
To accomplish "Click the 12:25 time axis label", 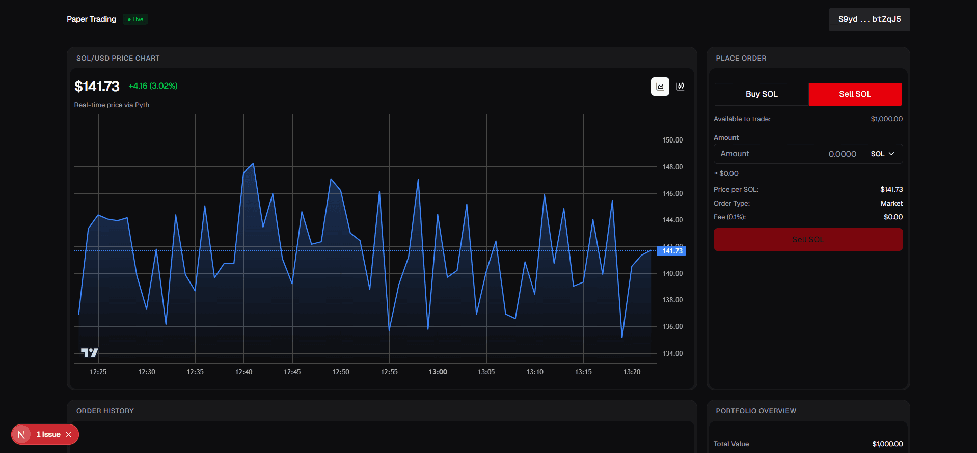I will [x=98, y=372].
